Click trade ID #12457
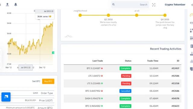 (x=176, y=68)
